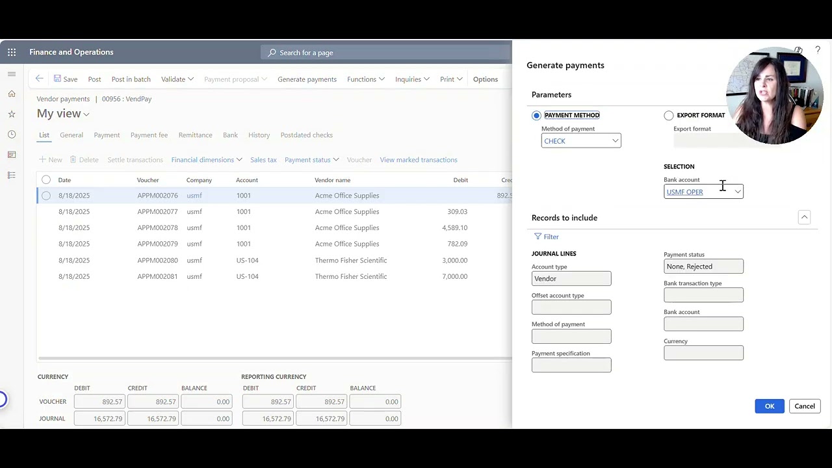832x468 pixels.
Task: Open the Inquiries dropdown menu
Action: tap(412, 79)
